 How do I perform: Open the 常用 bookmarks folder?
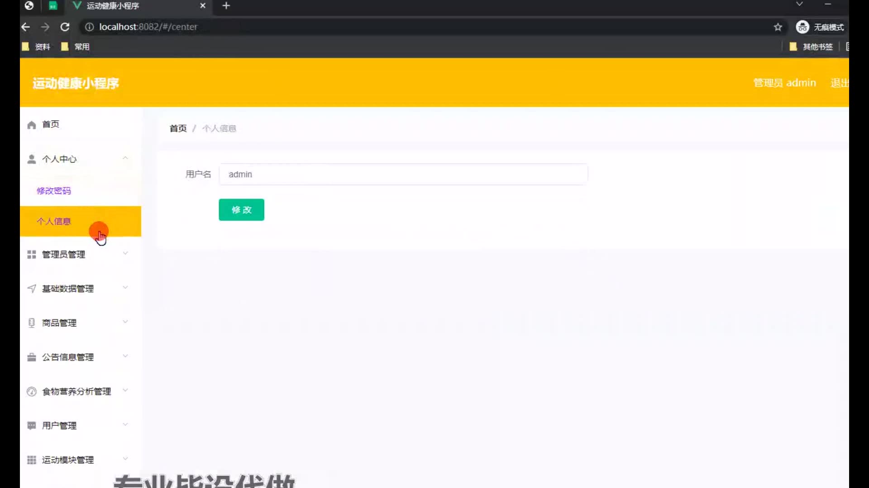click(75, 47)
